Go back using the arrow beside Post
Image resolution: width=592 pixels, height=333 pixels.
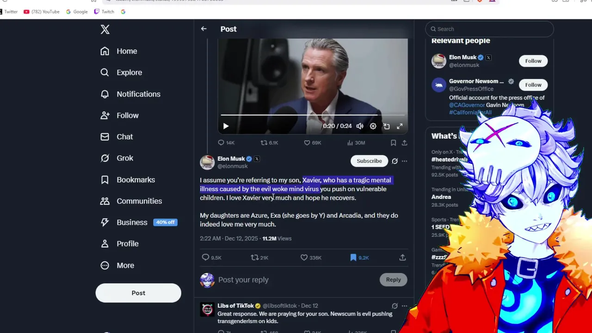(203, 29)
